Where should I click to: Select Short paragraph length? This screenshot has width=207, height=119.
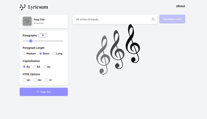point(41,54)
